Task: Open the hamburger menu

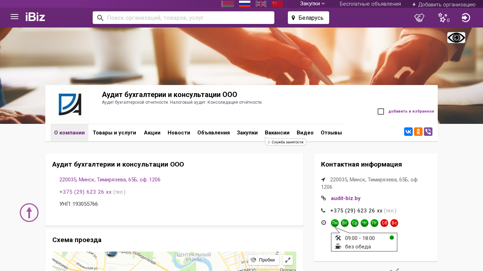Action: pos(14,17)
